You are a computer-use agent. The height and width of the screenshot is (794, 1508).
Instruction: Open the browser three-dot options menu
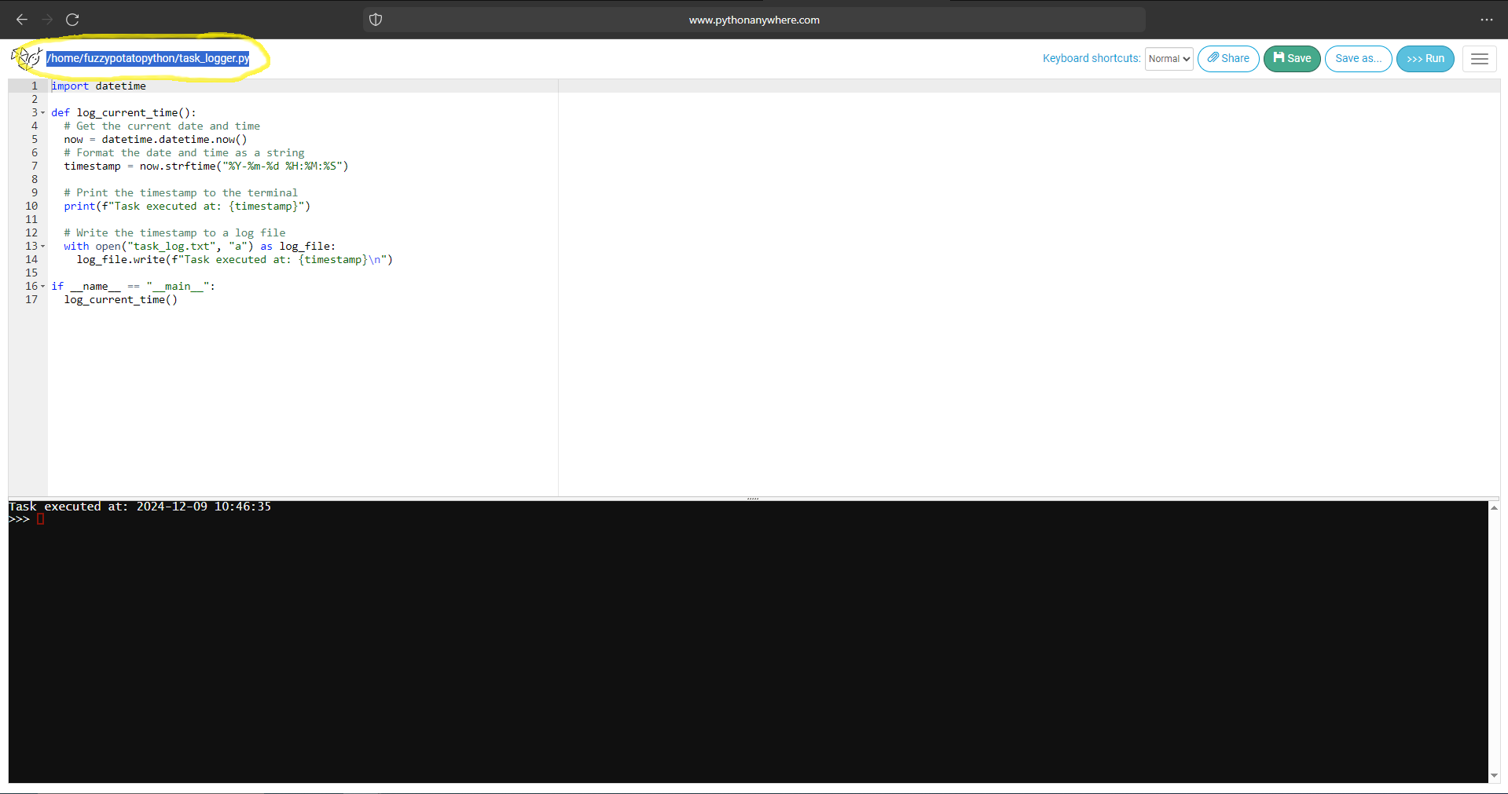point(1488,20)
